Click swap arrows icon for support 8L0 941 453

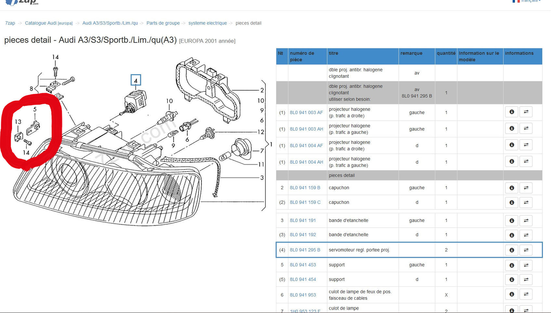pyautogui.click(x=526, y=265)
